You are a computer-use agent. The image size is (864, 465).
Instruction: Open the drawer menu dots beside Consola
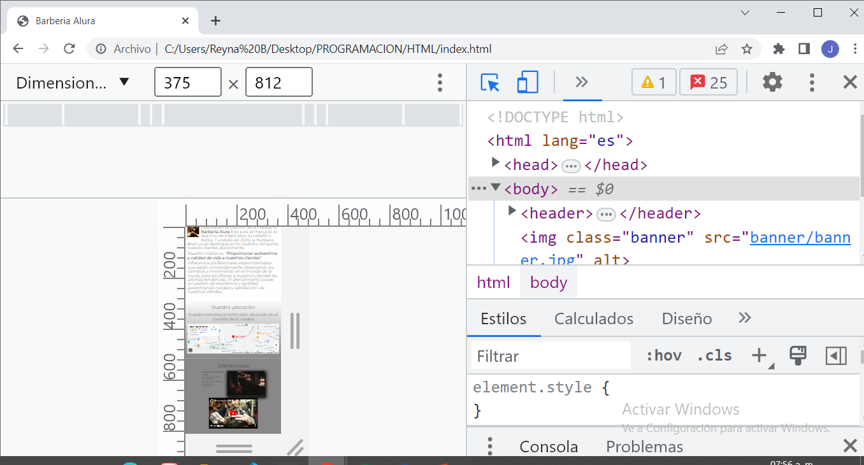490,446
